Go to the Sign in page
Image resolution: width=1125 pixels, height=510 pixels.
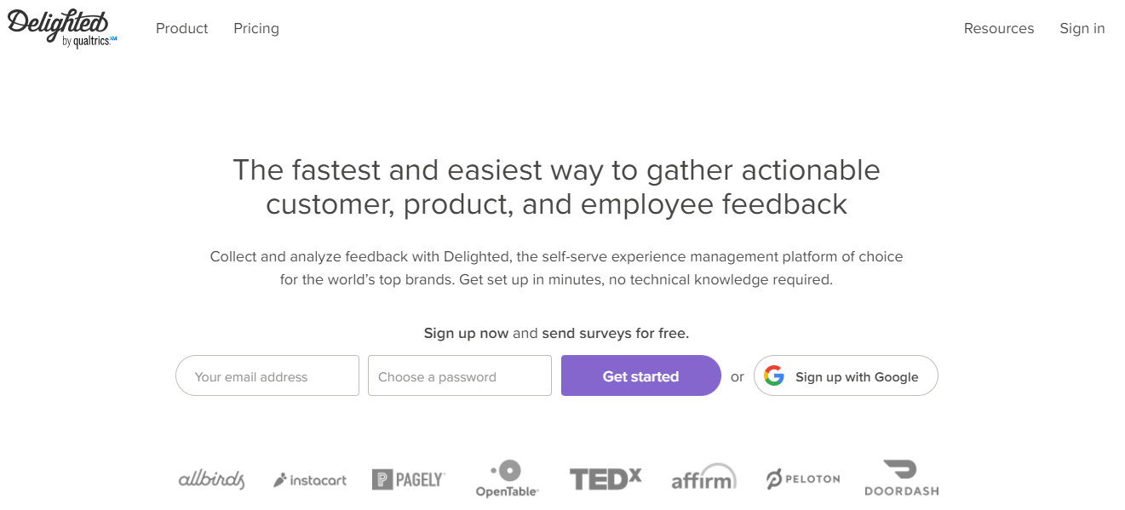click(x=1082, y=28)
